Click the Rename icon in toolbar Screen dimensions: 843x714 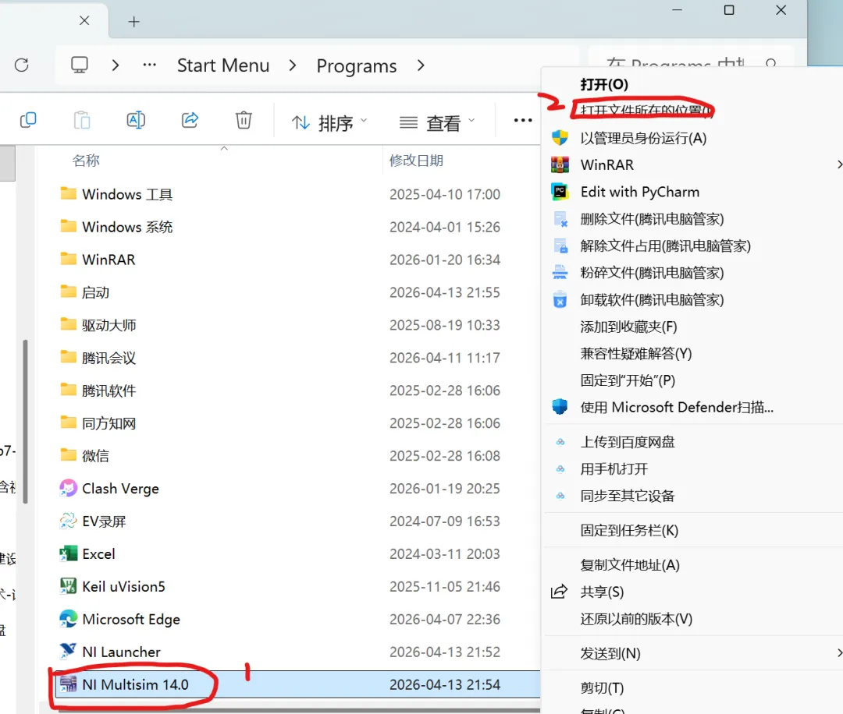pos(136,120)
